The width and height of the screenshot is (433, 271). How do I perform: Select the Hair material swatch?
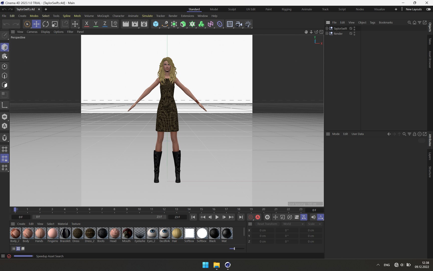coord(177,233)
